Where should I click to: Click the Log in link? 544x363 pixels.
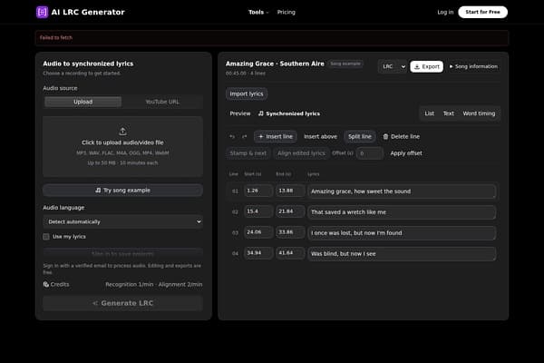[445, 12]
